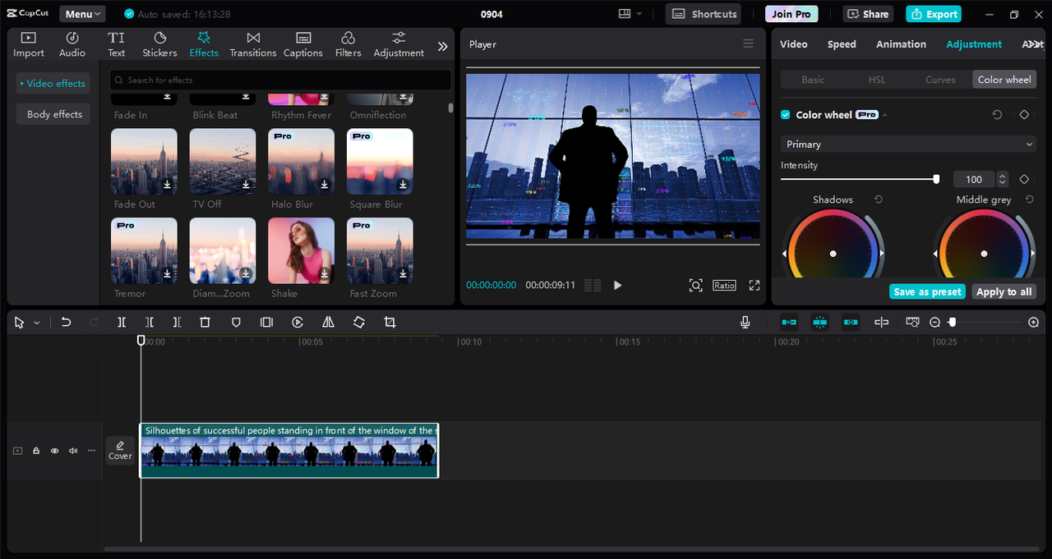1052x559 pixels.
Task: Open the Audio library tab
Action: point(72,44)
